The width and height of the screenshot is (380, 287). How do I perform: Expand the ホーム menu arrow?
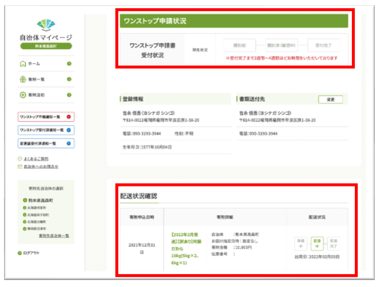69,64
